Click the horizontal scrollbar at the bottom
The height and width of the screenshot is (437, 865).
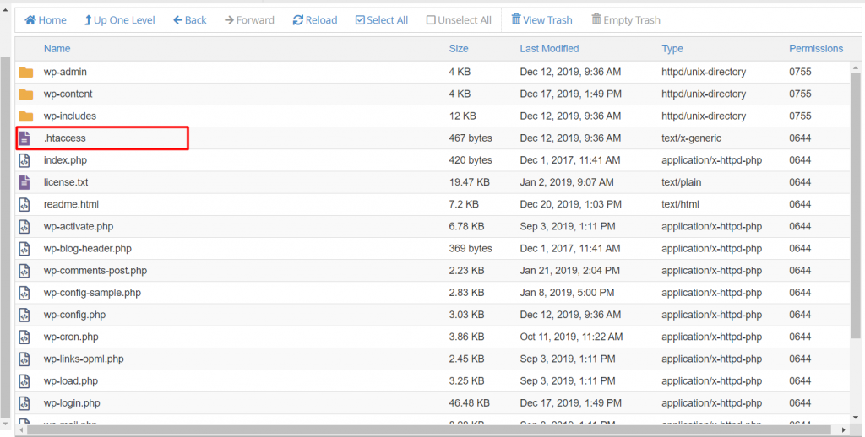[x=422, y=429]
